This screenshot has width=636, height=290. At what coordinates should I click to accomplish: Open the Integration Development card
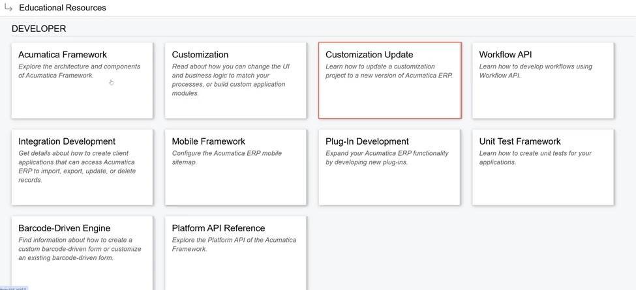(x=82, y=167)
